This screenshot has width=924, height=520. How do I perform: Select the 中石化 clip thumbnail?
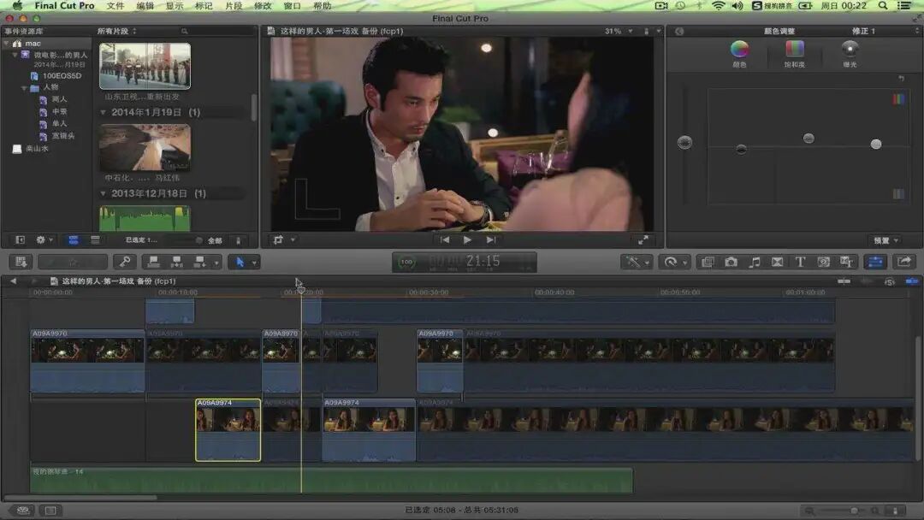click(x=145, y=147)
